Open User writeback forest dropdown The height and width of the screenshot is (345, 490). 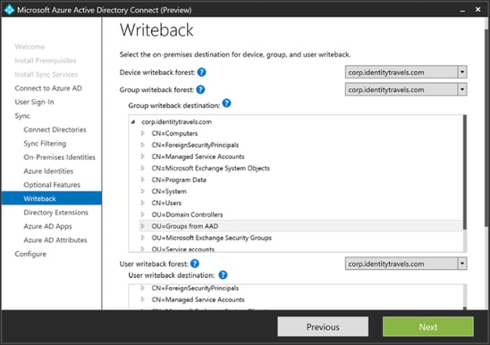coord(462,263)
